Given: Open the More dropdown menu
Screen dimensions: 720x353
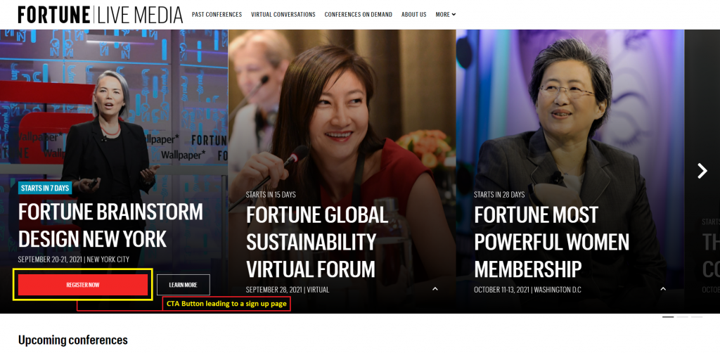Looking at the screenshot, I should pyautogui.click(x=445, y=15).
